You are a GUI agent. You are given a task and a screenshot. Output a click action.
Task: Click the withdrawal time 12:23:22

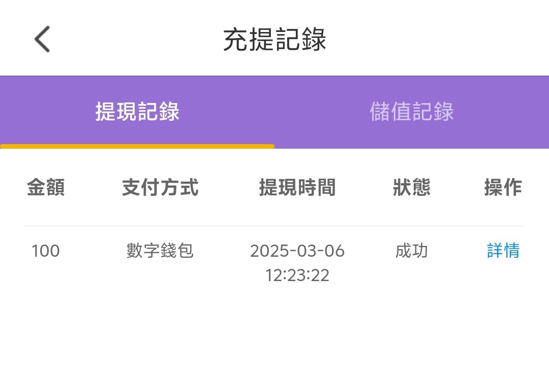tap(297, 276)
